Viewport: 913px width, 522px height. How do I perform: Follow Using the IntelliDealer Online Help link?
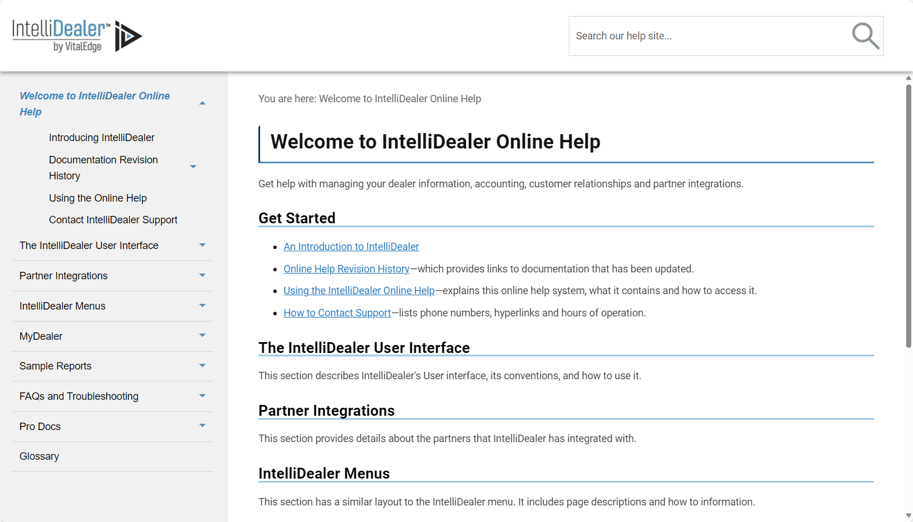coord(359,291)
